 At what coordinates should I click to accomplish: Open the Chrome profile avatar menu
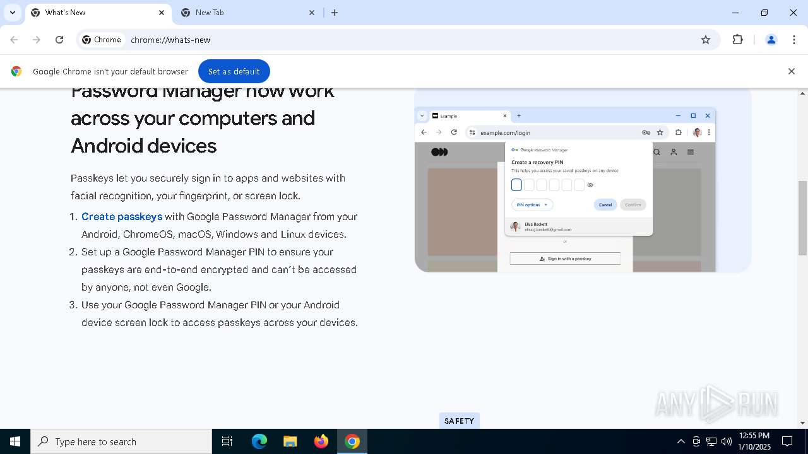pyautogui.click(x=771, y=40)
